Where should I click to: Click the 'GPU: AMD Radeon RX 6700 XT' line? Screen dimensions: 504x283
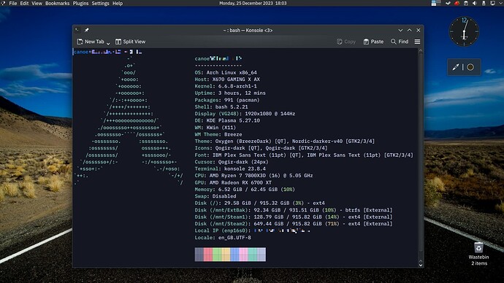click(x=233, y=182)
